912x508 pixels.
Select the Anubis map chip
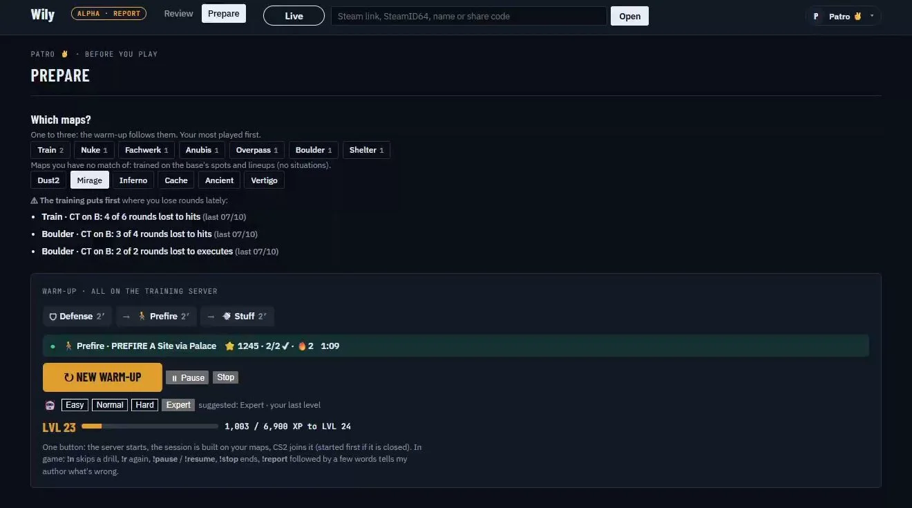(202, 150)
